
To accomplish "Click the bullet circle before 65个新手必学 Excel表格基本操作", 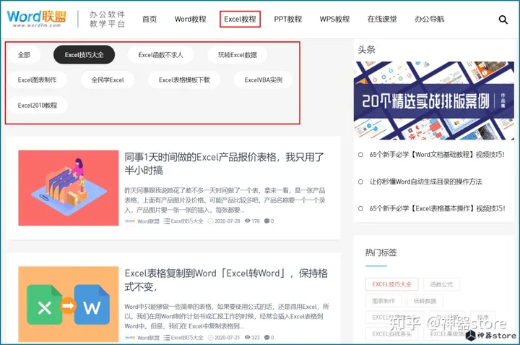I will (360, 208).
